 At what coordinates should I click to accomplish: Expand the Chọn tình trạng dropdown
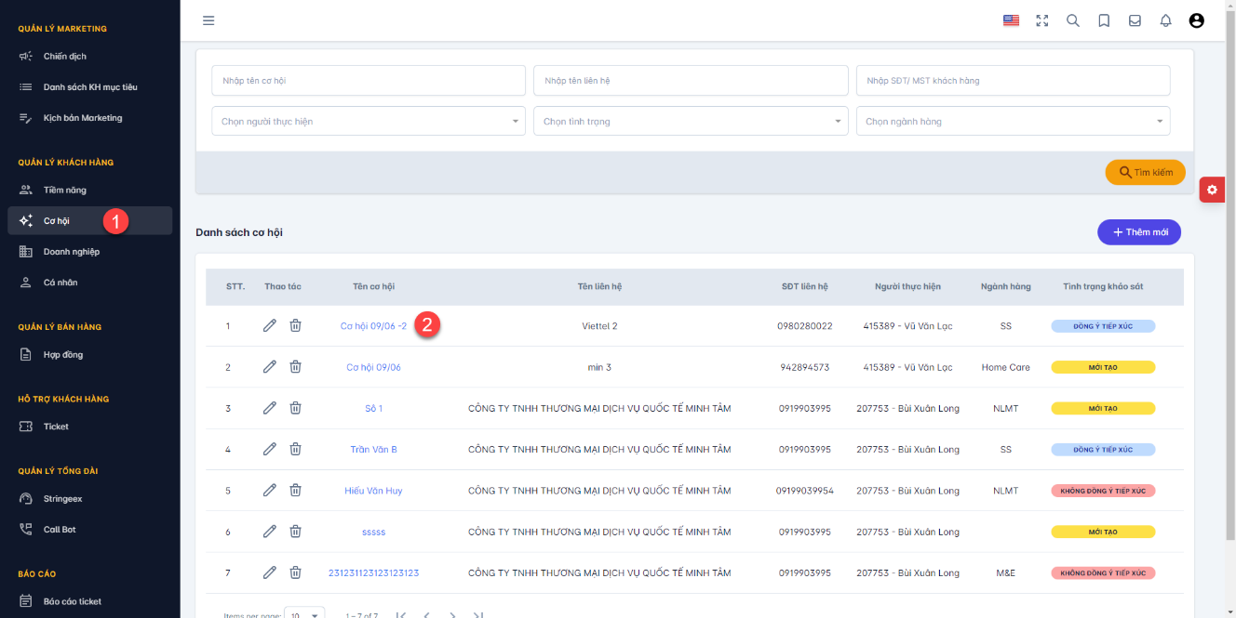click(691, 121)
